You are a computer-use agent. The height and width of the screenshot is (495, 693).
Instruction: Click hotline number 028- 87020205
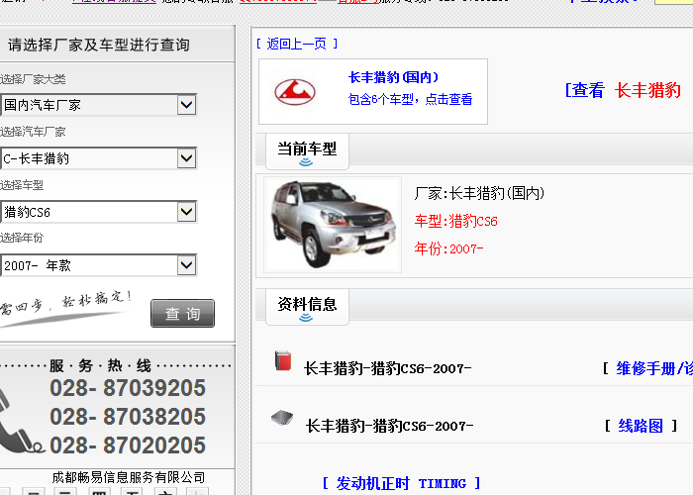[128, 445]
